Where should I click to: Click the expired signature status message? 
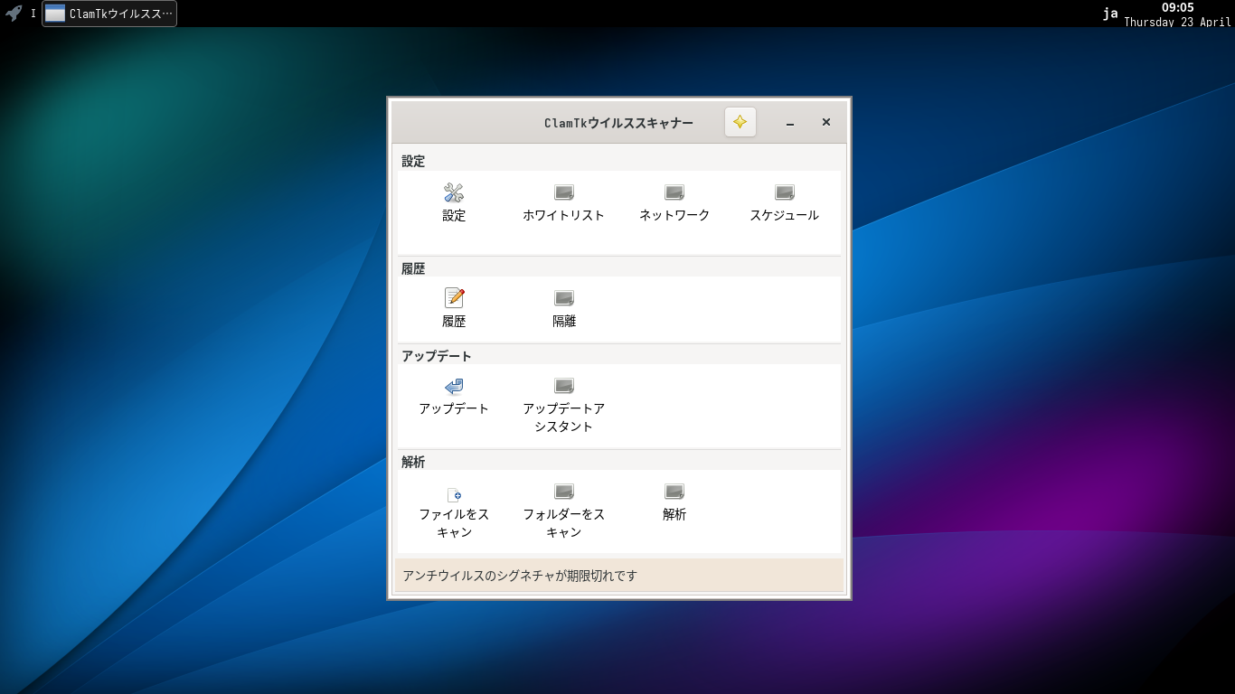click(x=520, y=576)
